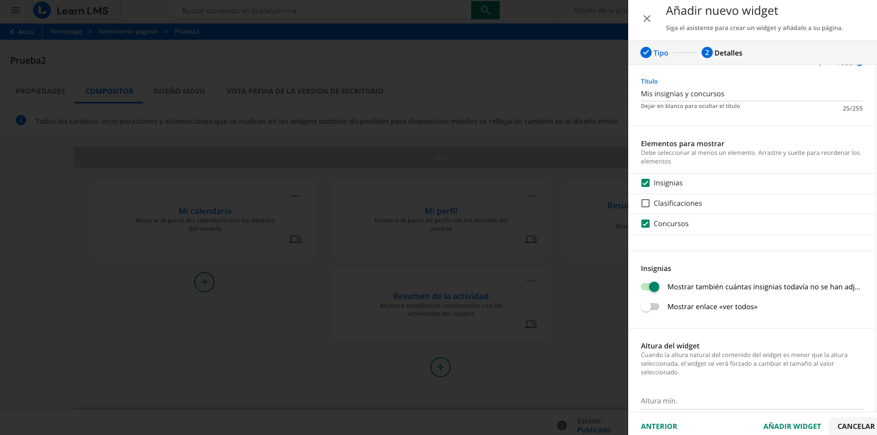Return to the Tipo wizard step
877x435 pixels.
(655, 53)
